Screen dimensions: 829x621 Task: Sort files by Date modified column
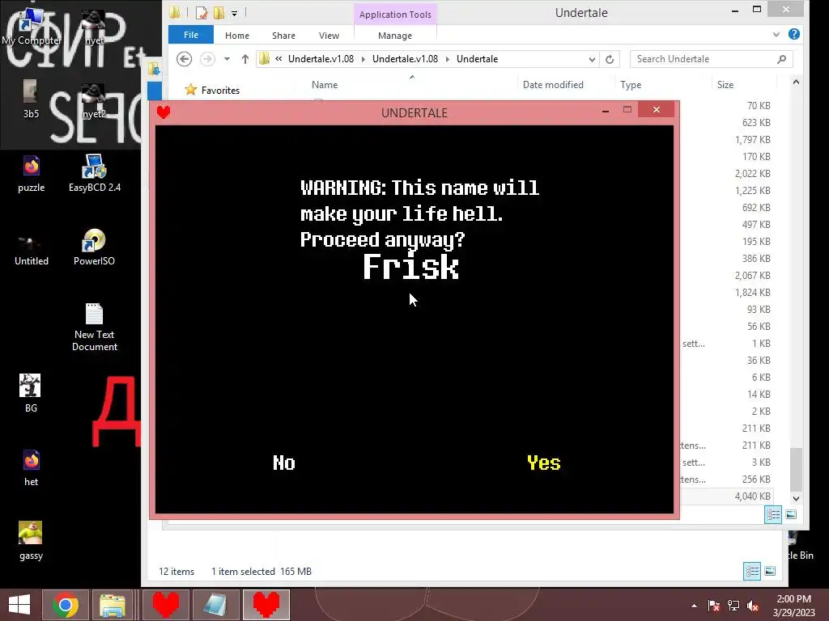[x=553, y=84]
